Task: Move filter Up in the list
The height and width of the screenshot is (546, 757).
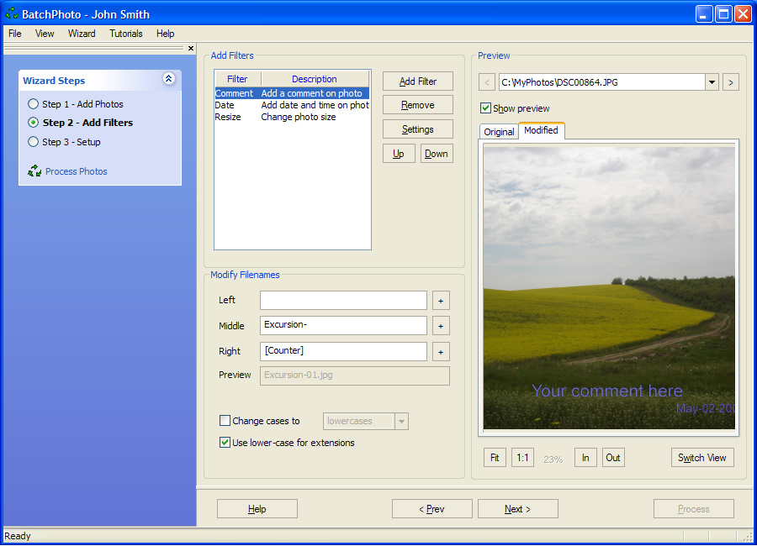Action: pos(399,154)
